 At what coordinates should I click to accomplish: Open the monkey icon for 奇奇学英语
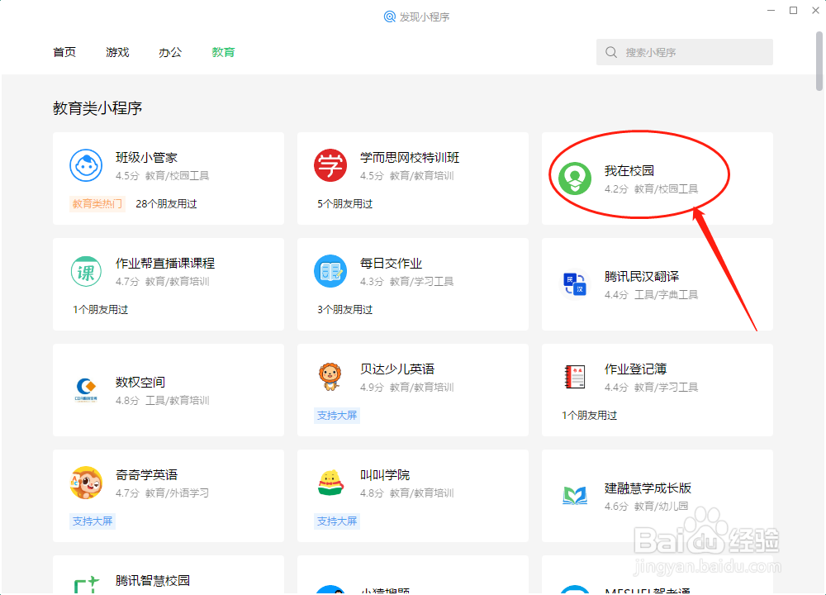[x=86, y=483]
